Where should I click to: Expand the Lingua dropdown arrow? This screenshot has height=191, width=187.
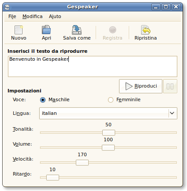point(172,113)
